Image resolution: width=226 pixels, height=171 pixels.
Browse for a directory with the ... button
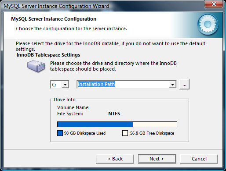184,84
